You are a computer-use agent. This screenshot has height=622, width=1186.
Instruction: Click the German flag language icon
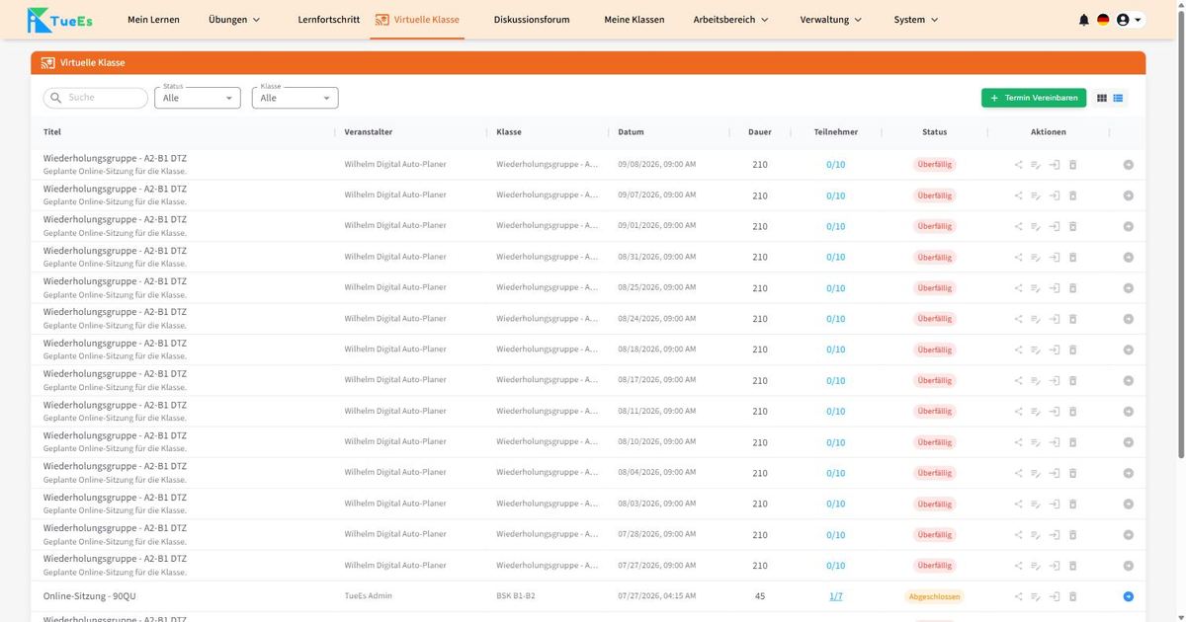1103,20
